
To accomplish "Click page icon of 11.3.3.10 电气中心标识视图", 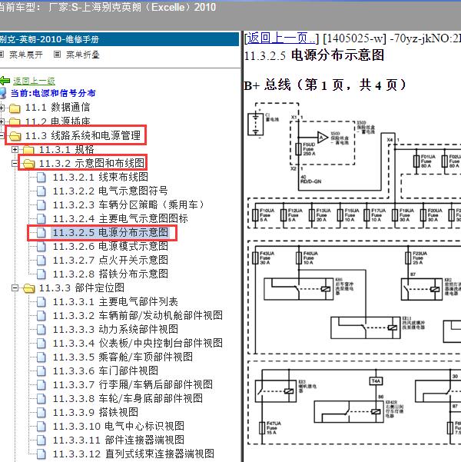I will tap(41, 427).
